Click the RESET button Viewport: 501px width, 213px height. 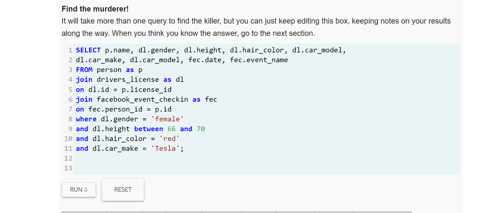pos(123,190)
